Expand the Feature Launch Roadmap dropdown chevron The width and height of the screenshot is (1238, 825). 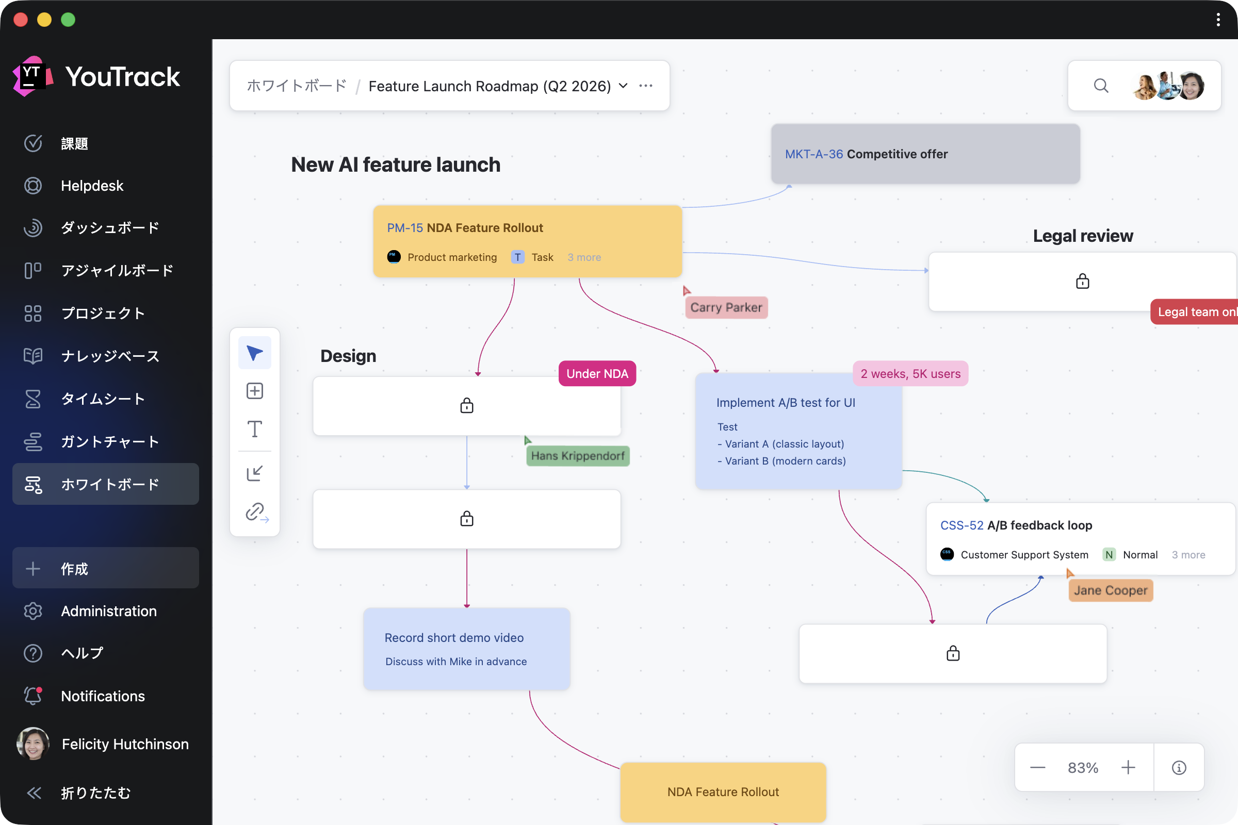point(623,86)
